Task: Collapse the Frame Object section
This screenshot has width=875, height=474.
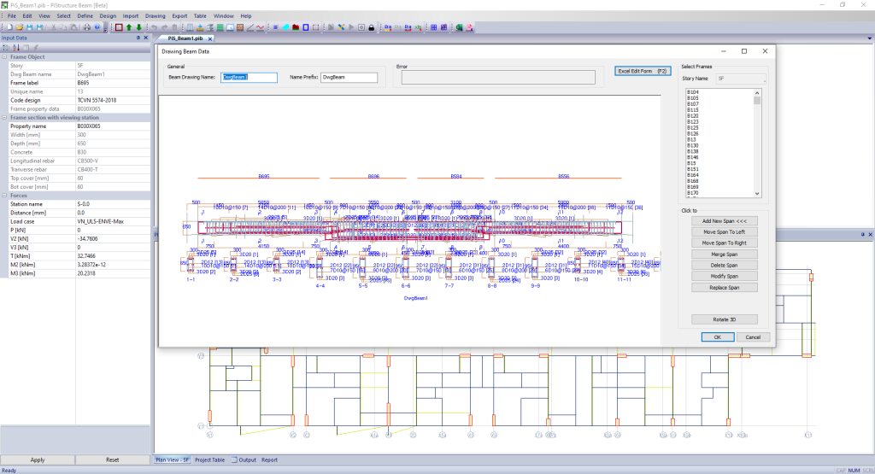Action: 4,56
